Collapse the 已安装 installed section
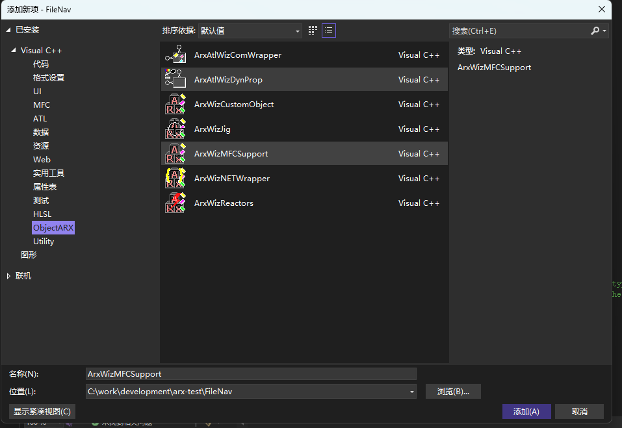 coord(8,30)
